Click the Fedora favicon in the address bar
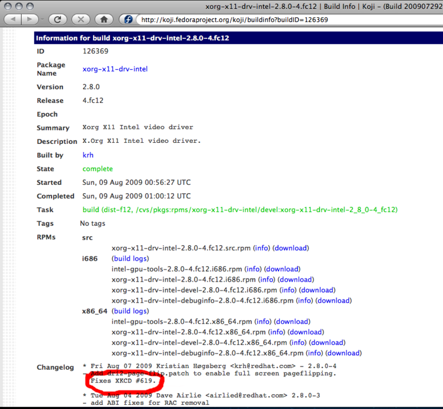 (x=128, y=20)
